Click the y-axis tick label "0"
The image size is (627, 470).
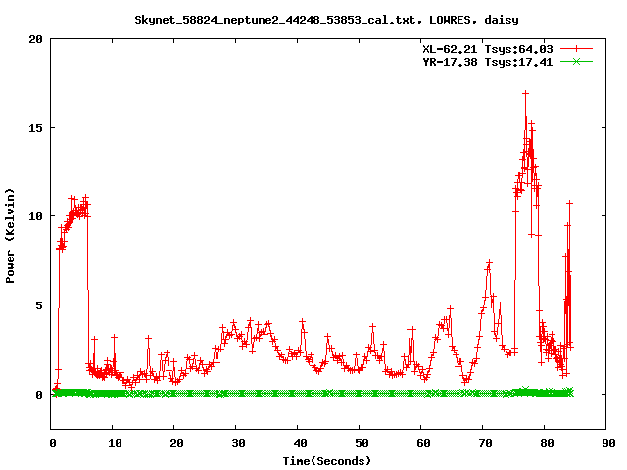pos(39,395)
